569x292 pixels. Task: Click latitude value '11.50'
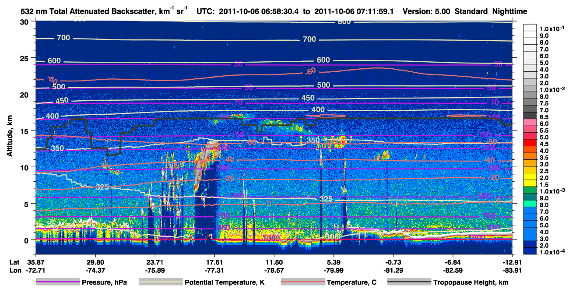pyautogui.click(x=274, y=262)
